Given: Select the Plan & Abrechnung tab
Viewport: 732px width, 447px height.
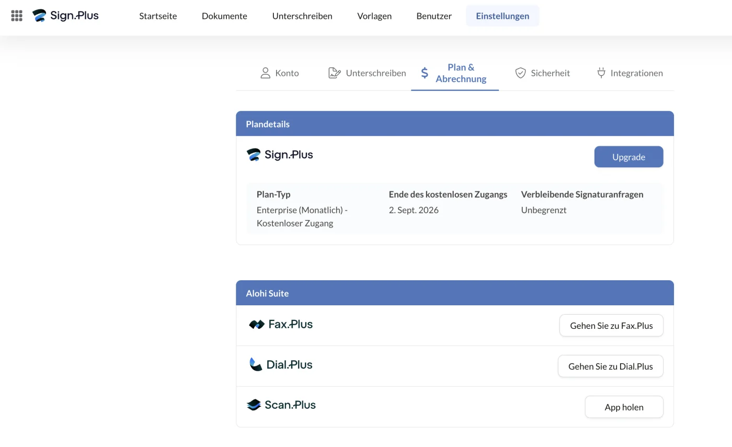Looking at the screenshot, I should (x=455, y=73).
